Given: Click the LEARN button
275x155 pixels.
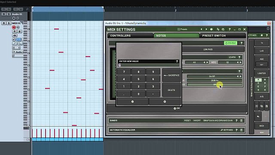Looking at the screenshot, I should (x=232, y=57).
